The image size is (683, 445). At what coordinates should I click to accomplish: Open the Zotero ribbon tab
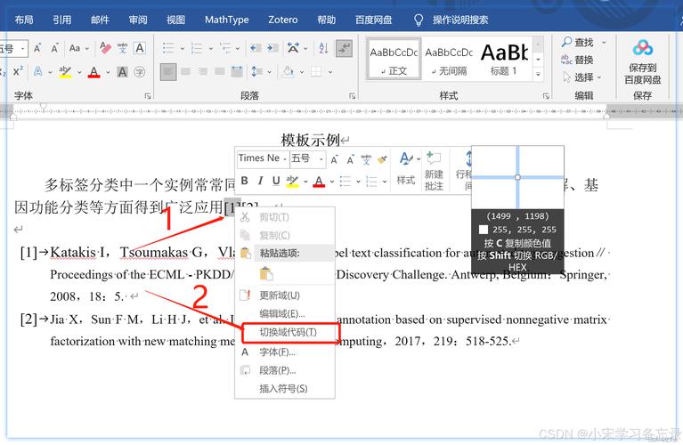[x=282, y=20]
